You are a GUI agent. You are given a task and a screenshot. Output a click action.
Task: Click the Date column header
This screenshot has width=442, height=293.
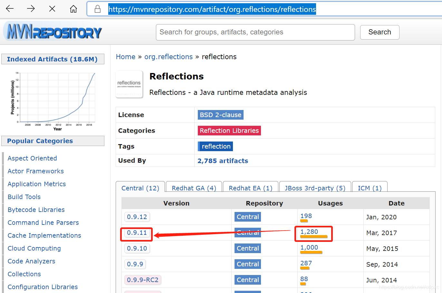[x=397, y=203]
